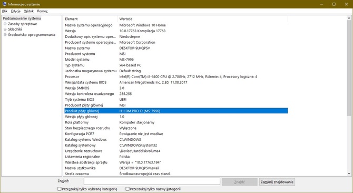Select the Katalog systemowy row

[x=176, y=145]
